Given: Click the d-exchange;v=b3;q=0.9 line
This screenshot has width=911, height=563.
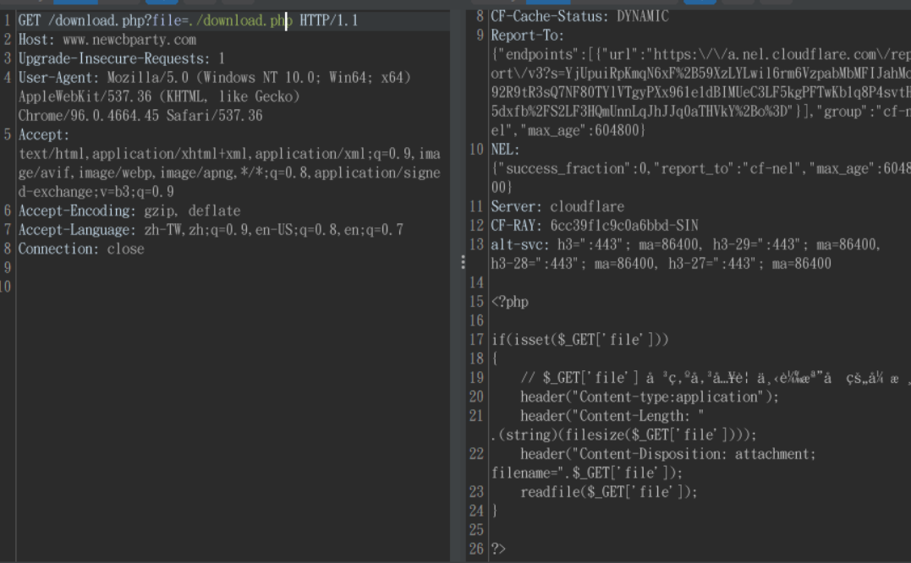Looking at the screenshot, I should click(x=96, y=192).
